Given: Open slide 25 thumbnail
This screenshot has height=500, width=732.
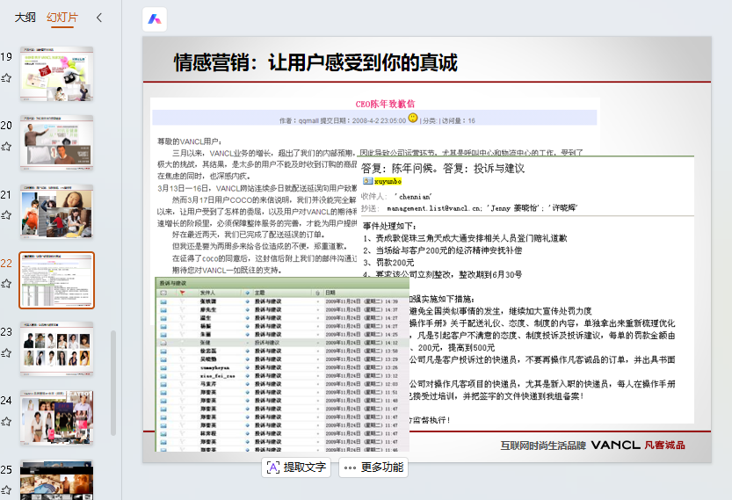Looking at the screenshot, I should (56, 480).
